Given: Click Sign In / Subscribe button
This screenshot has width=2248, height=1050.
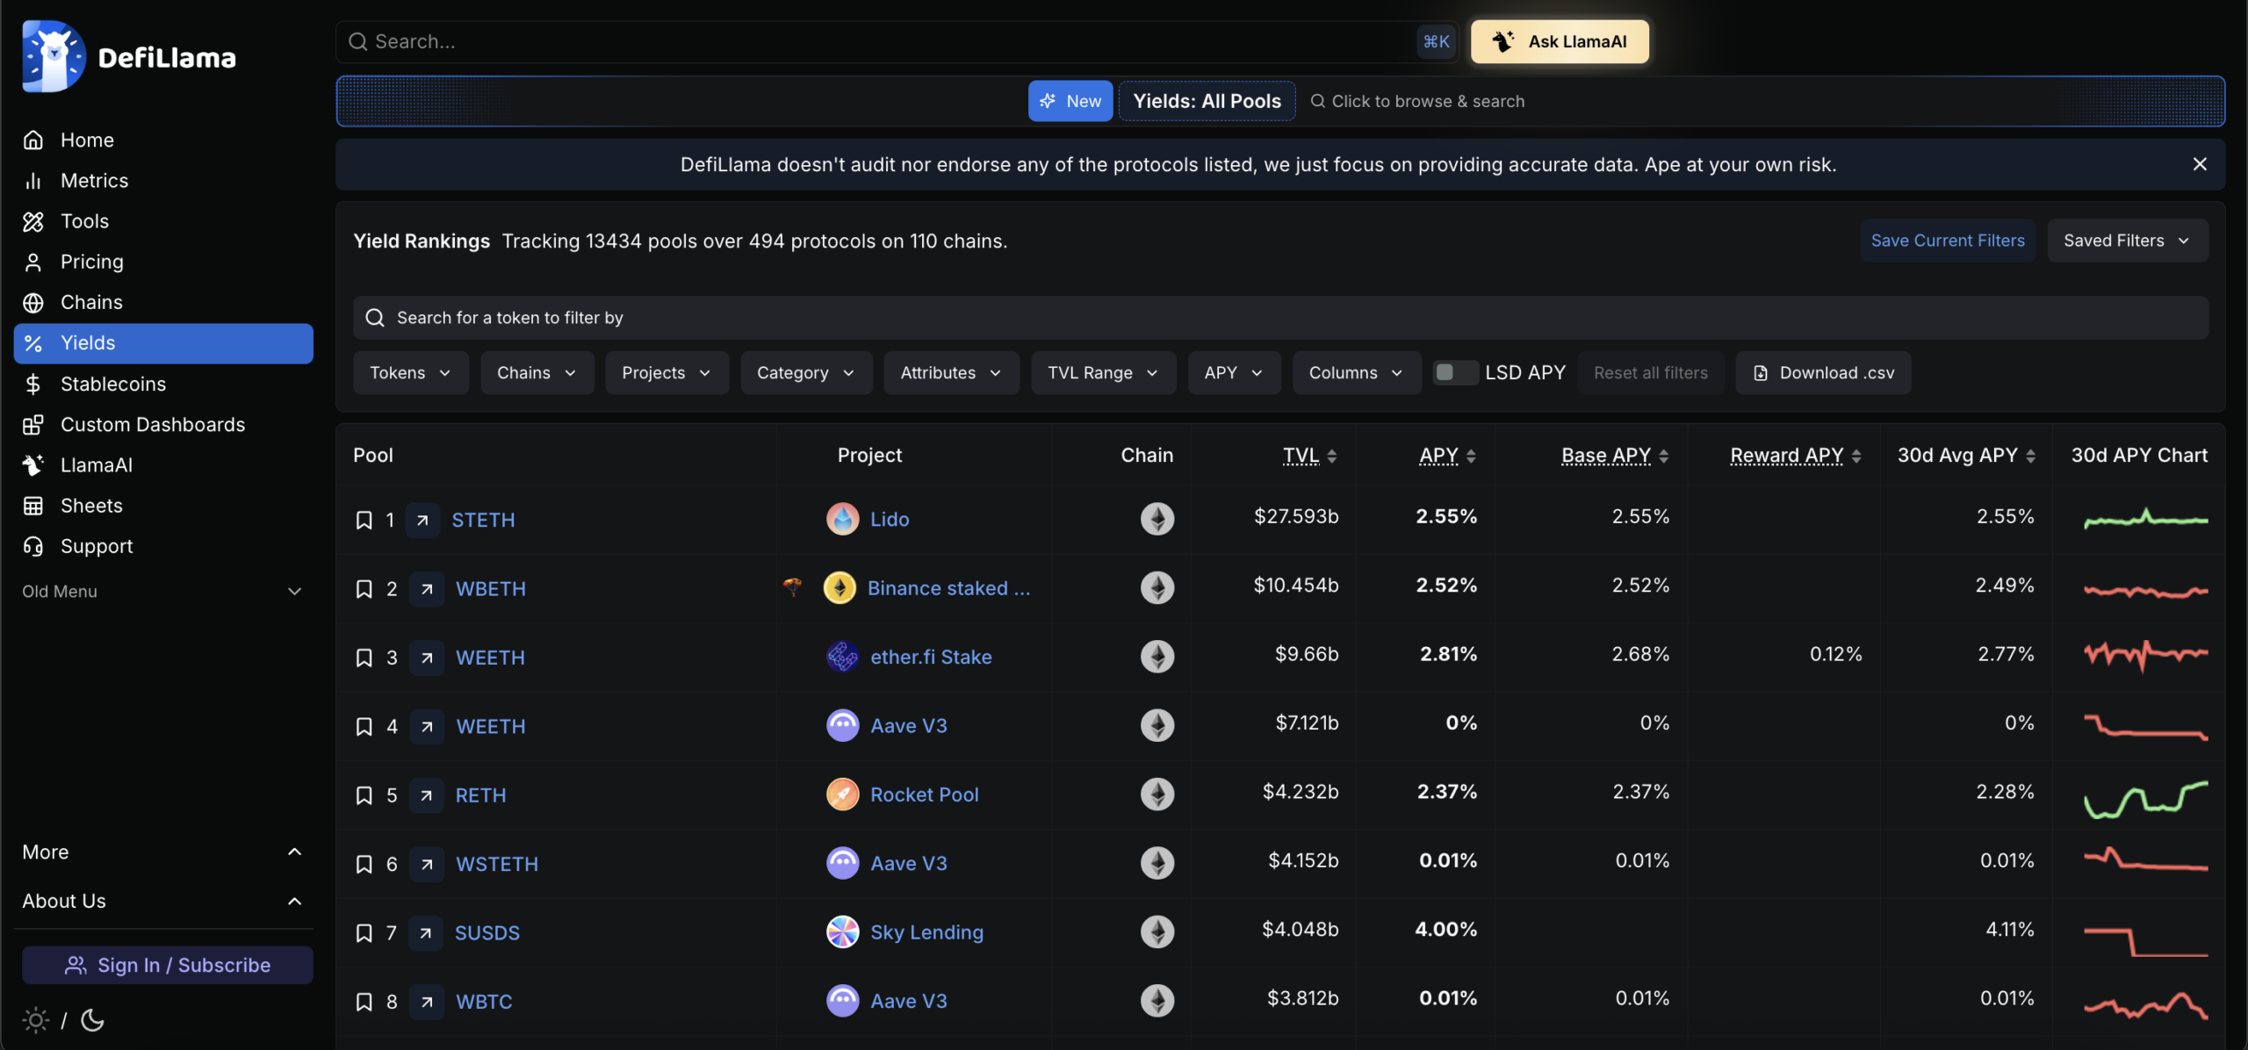Looking at the screenshot, I should (x=167, y=965).
